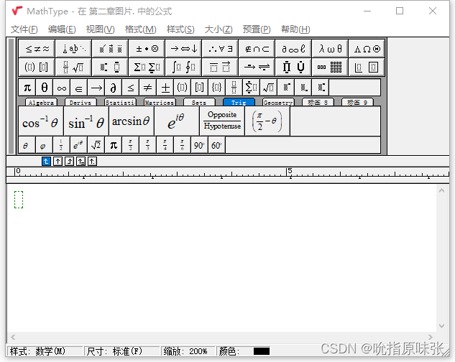Open the 编辑(E) menu

point(62,29)
